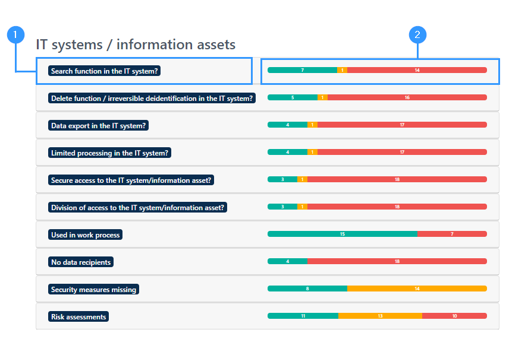Click green segment 7 in Search function bar

303,70
